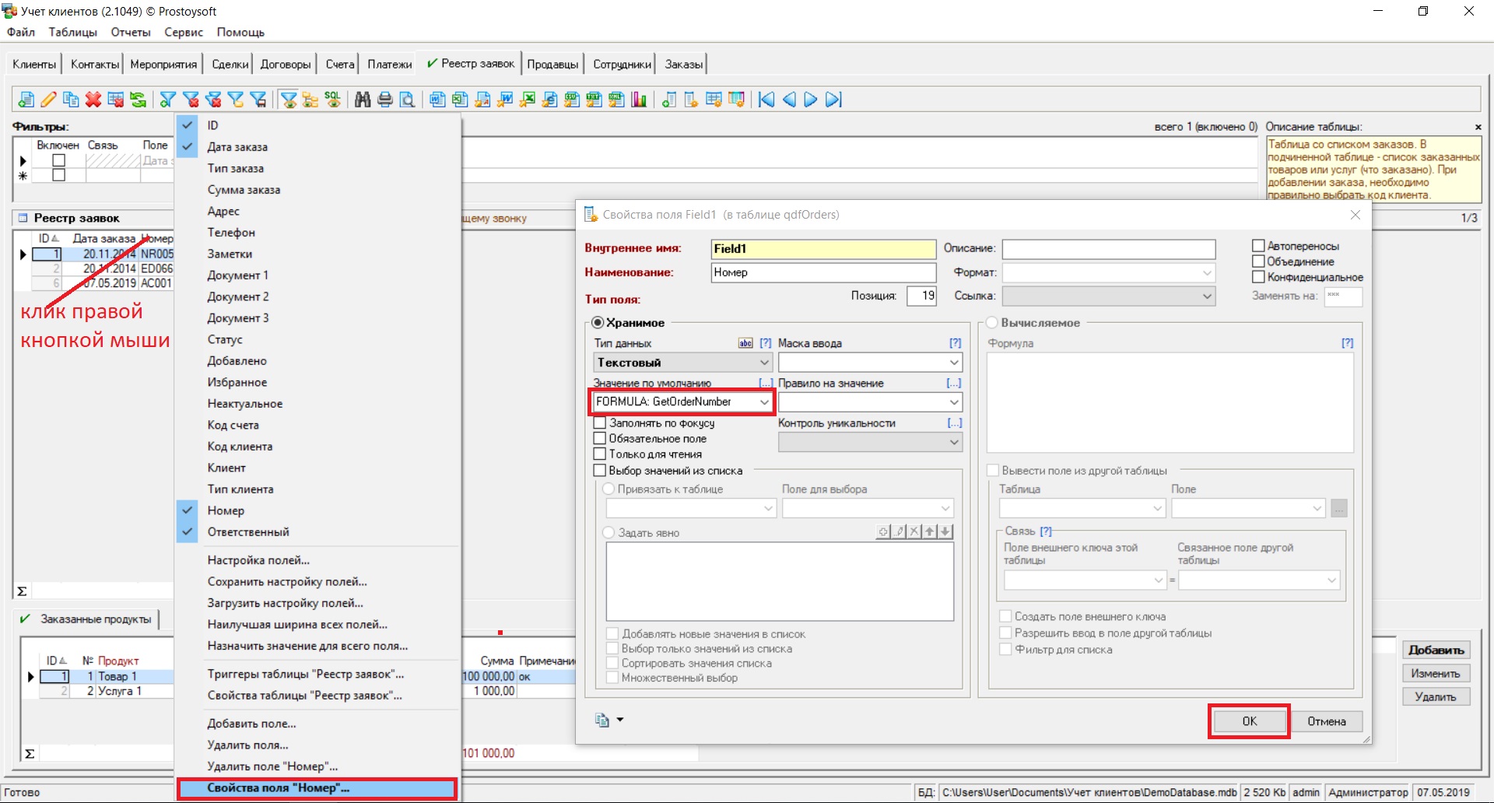The image size is (1494, 803).
Task: Open the Отчеты menu
Action: coord(131,32)
